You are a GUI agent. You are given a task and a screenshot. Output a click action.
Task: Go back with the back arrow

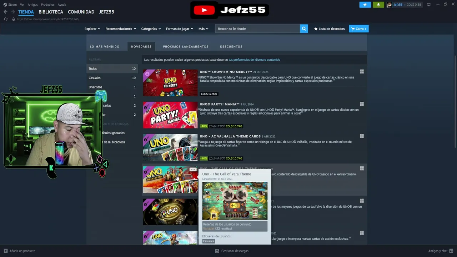[x=5, y=12]
